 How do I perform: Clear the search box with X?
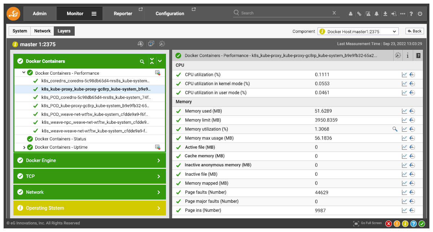pyautogui.click(x=334, y=13)
